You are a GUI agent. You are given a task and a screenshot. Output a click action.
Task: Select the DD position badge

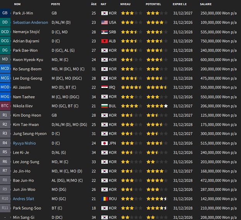pyautogui.click(x=5, y=23)
